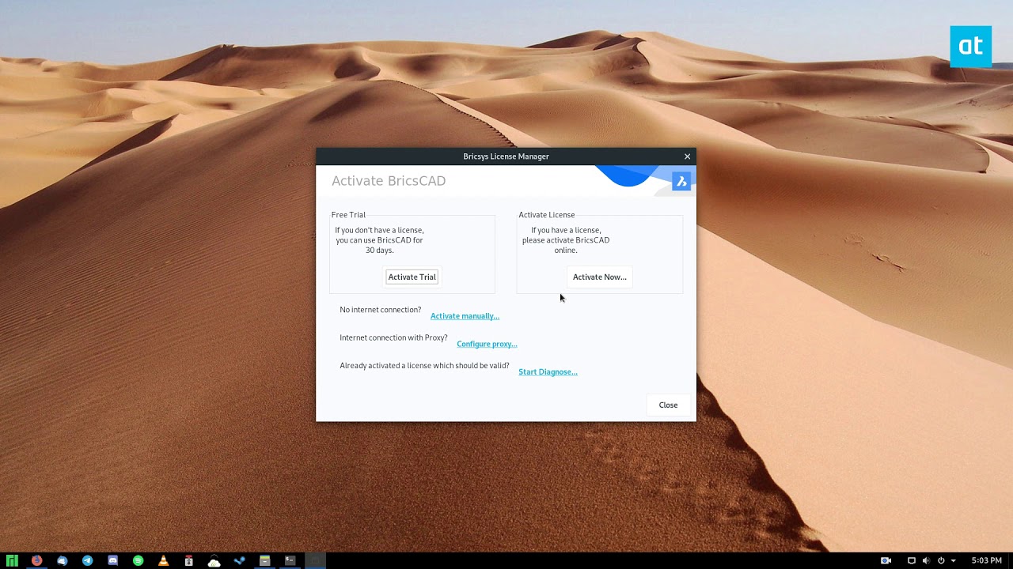Open the terminal from the taskbar

290,560
